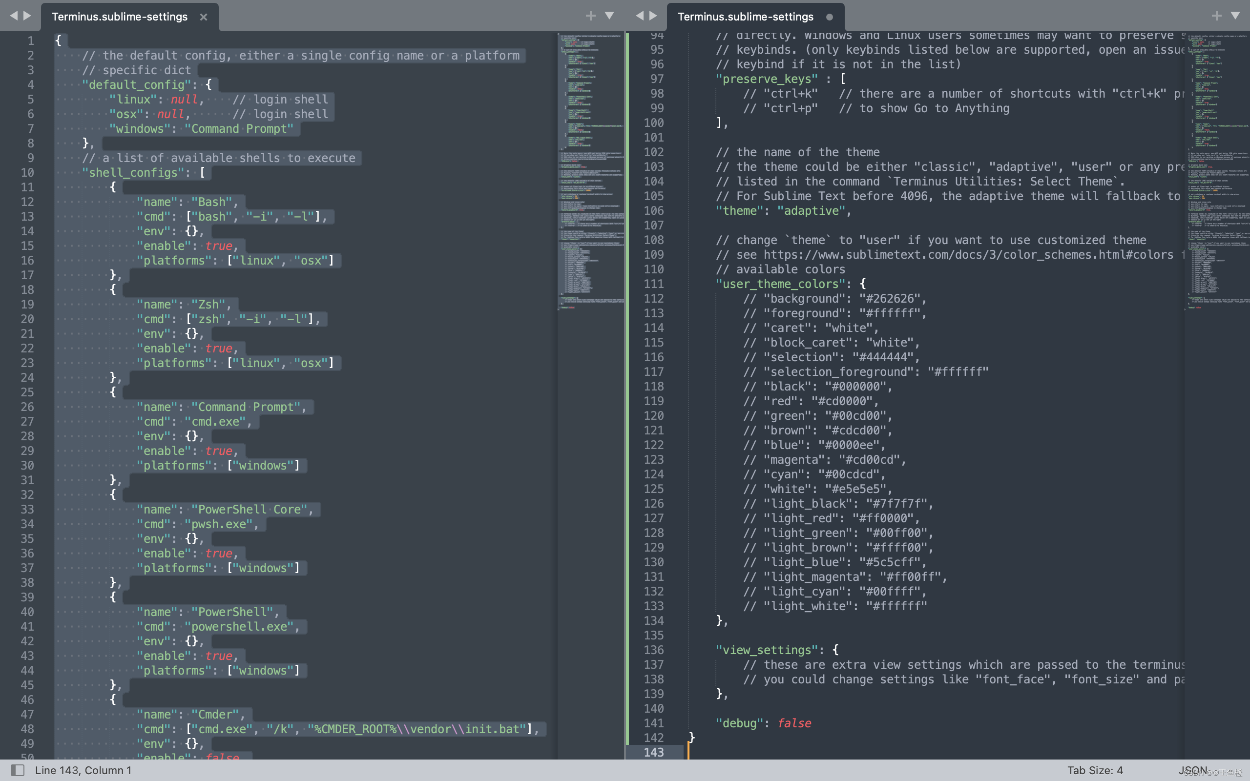Click the next-tab arrow in the left pane
Viewport: 1250px width, 781px height.
(x=28, y=15)
